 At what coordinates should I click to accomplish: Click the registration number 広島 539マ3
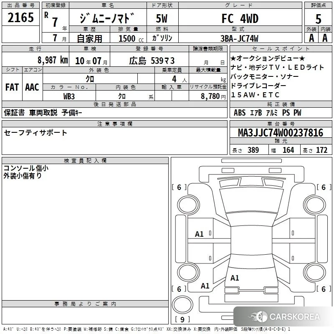pos(152,61)
